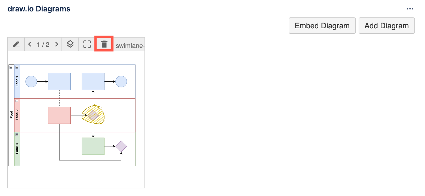Select the yellow highlighted decision shape in Lane 2
The width and height of the screenshot is (425, 196).
(93, 115)
